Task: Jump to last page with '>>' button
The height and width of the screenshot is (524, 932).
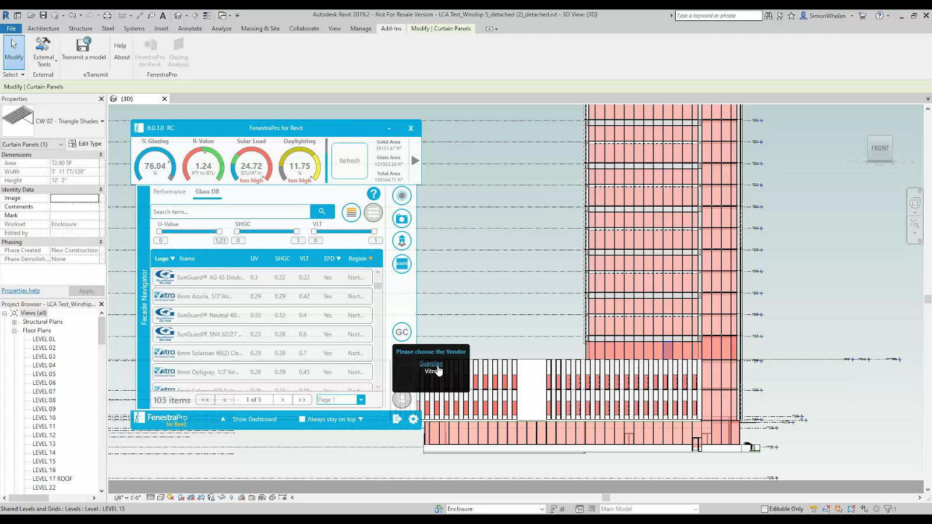Action: click(302, 400)
